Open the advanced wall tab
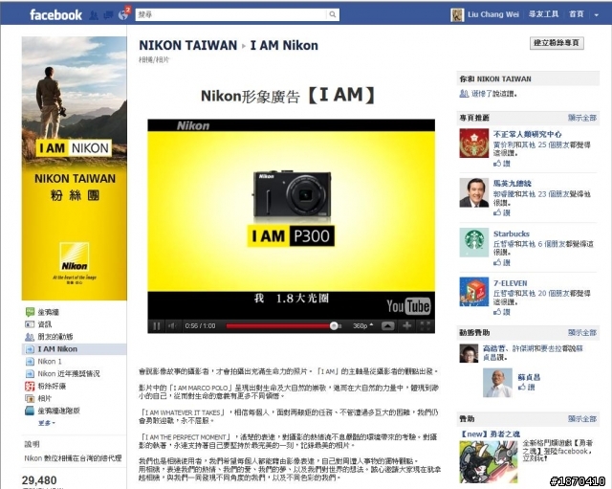 (58, 411)
